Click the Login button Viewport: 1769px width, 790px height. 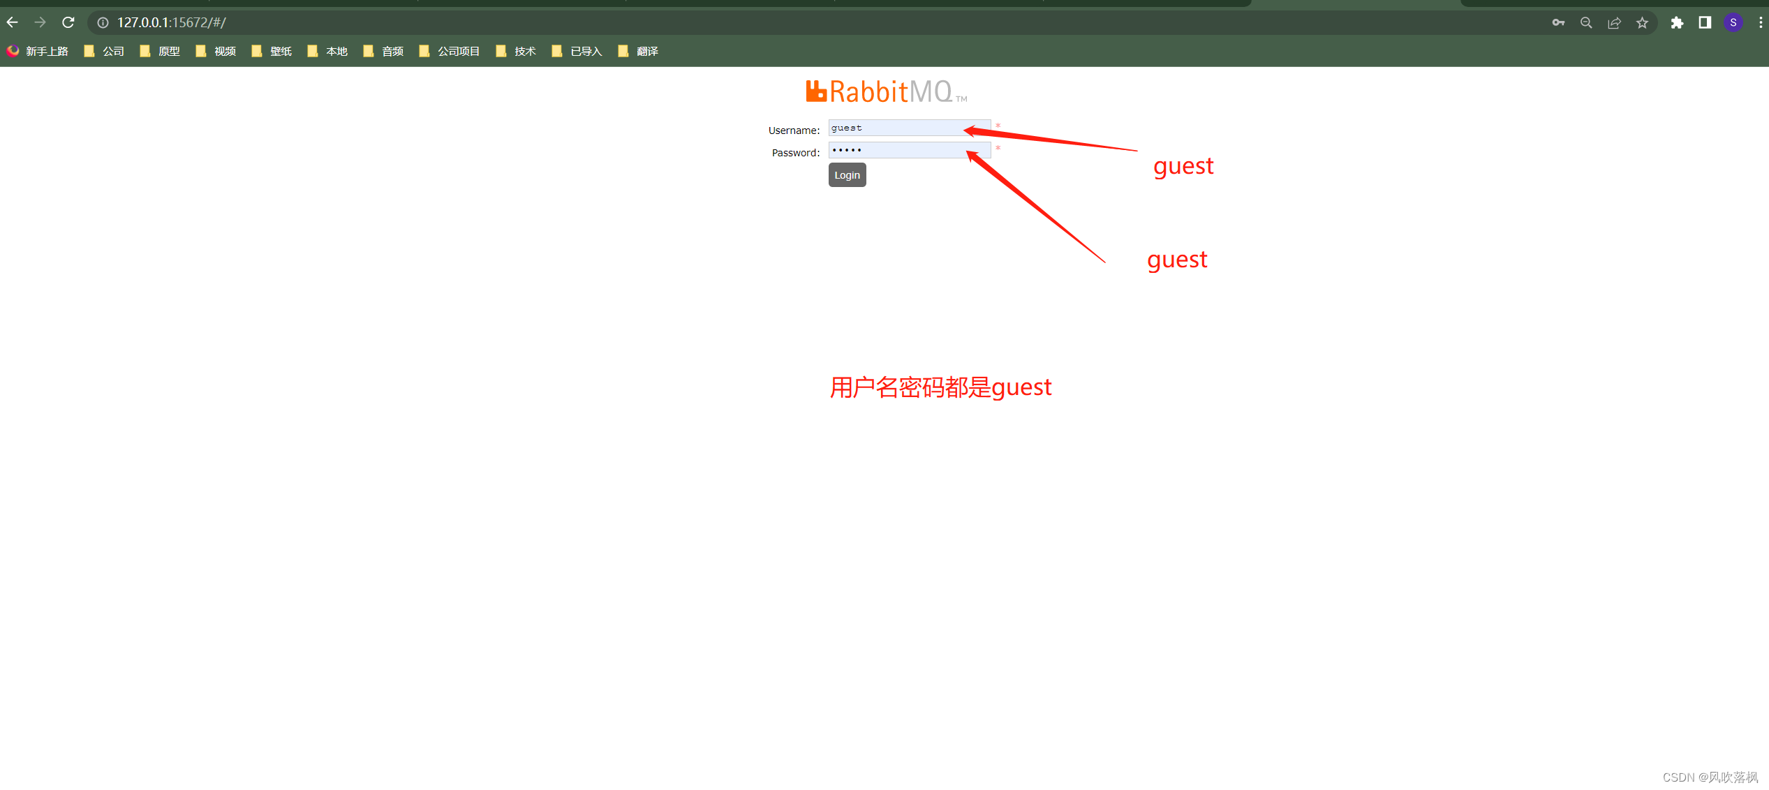point(847,175)
